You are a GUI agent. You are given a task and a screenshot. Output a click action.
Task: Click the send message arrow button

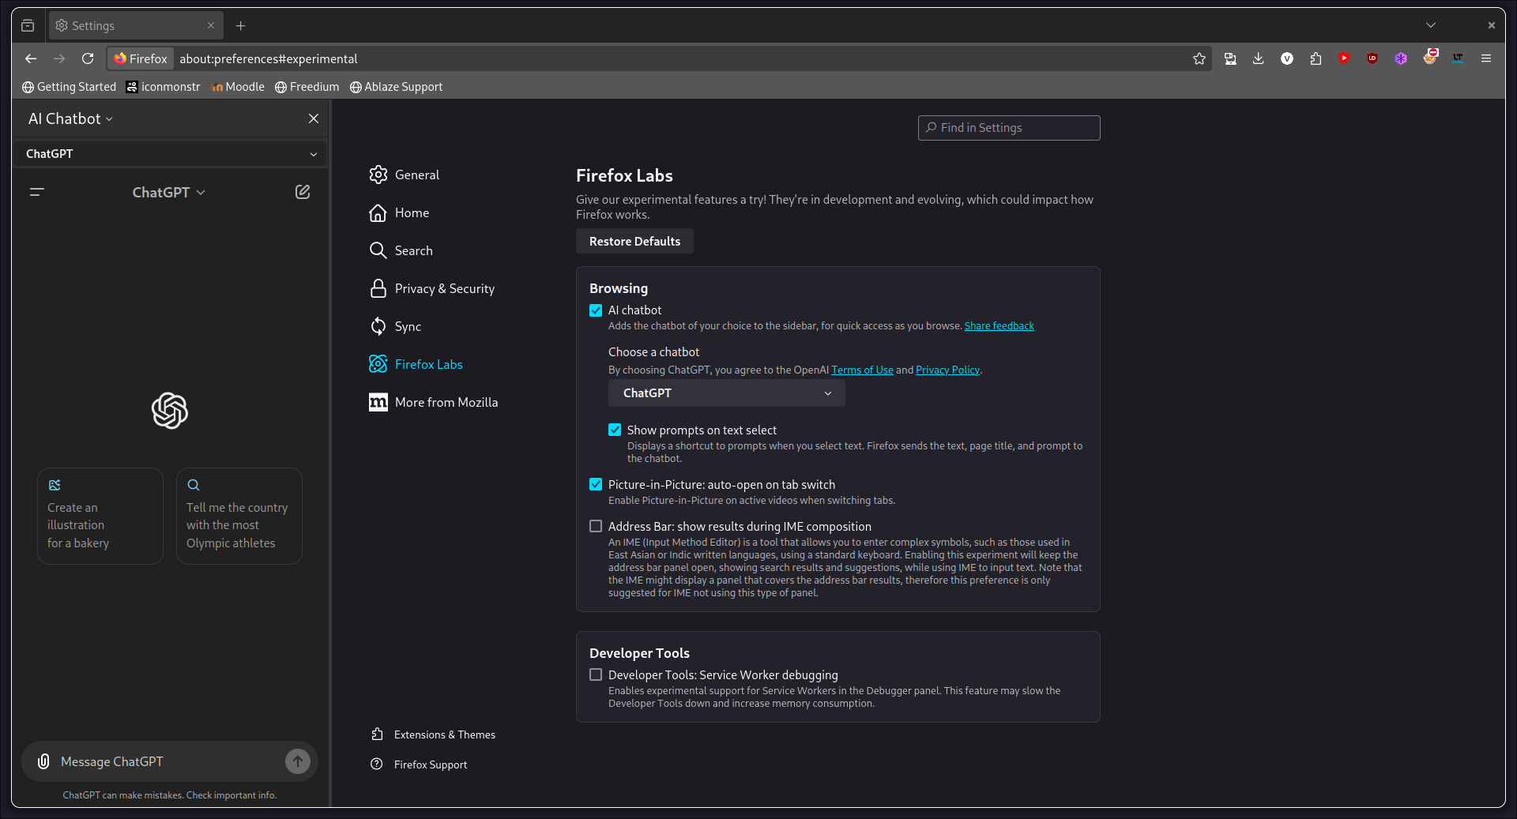pos(298,761)
